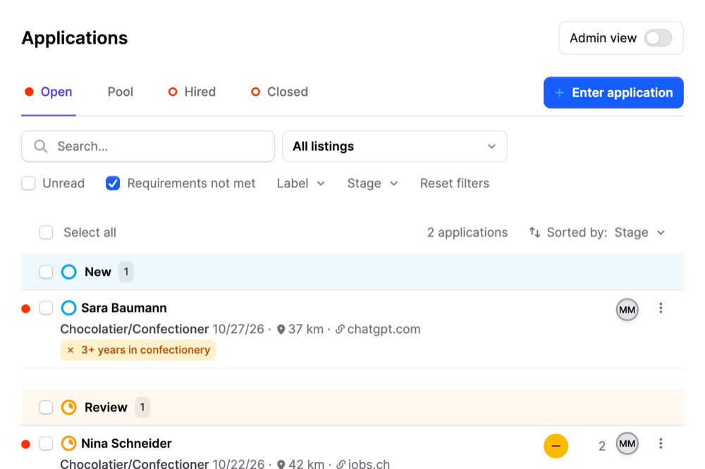Click the red unread dot beside Sara Baumann
705x469 pixels.
point(26,308)
